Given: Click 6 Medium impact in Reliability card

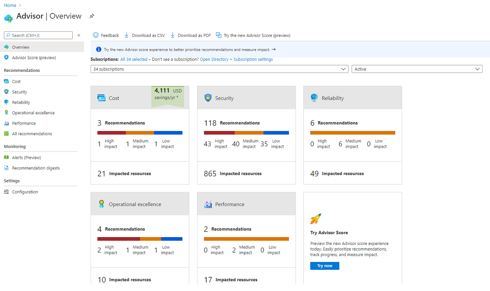Looking at the screenshot, I should pos(350,144).
